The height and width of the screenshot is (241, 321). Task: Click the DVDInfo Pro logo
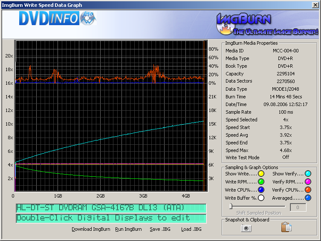click(x=58, y=18)
